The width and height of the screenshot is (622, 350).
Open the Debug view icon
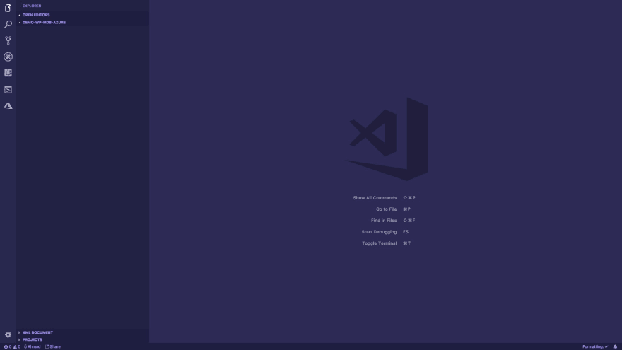(8, 57)
